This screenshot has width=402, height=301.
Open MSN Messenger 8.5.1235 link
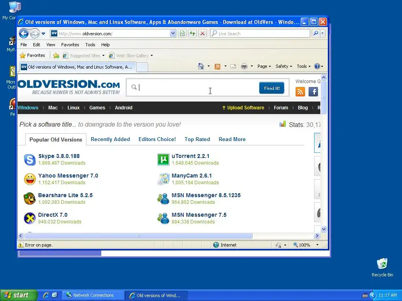[x=206, y=195]
